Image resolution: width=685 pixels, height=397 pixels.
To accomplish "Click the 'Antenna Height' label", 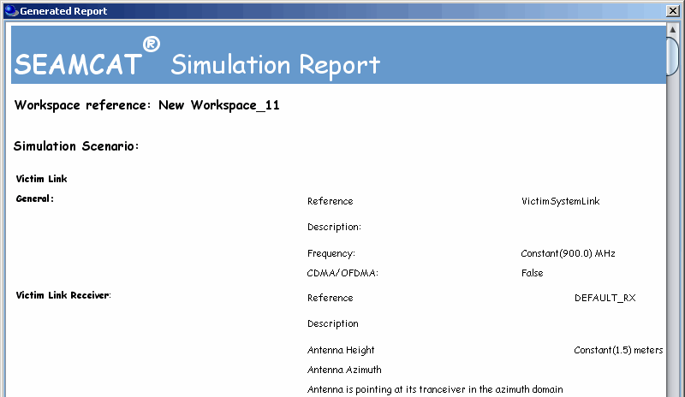I will point(341,350).
